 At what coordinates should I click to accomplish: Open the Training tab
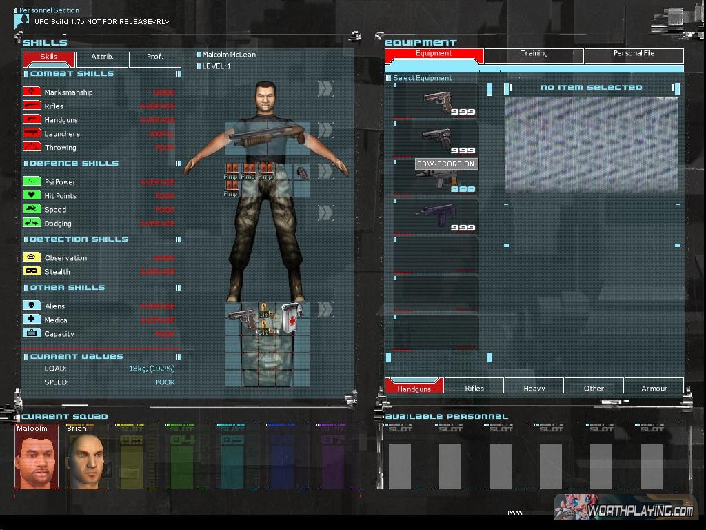coord(534,54)
